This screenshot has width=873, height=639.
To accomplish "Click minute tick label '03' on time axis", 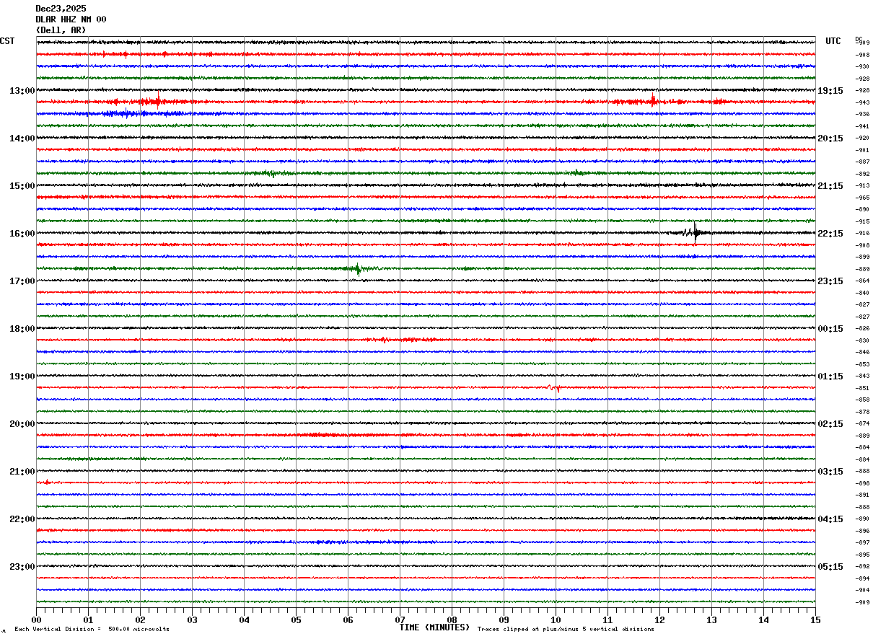I will pos(192,620).
